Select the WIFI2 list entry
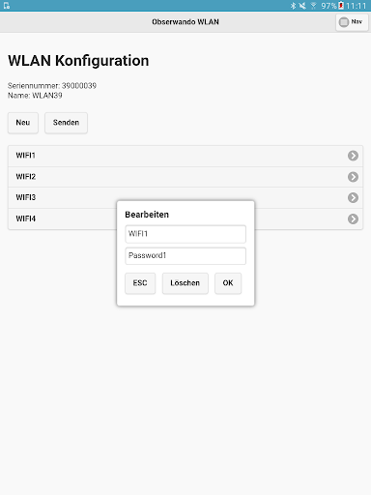The width and height of the screenshot is (371, 495). pos(185,177)
